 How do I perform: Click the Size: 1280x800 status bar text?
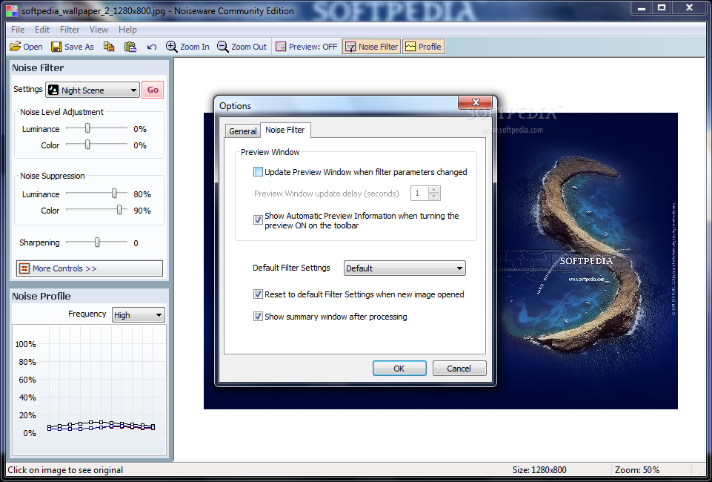tap(539, 470)
